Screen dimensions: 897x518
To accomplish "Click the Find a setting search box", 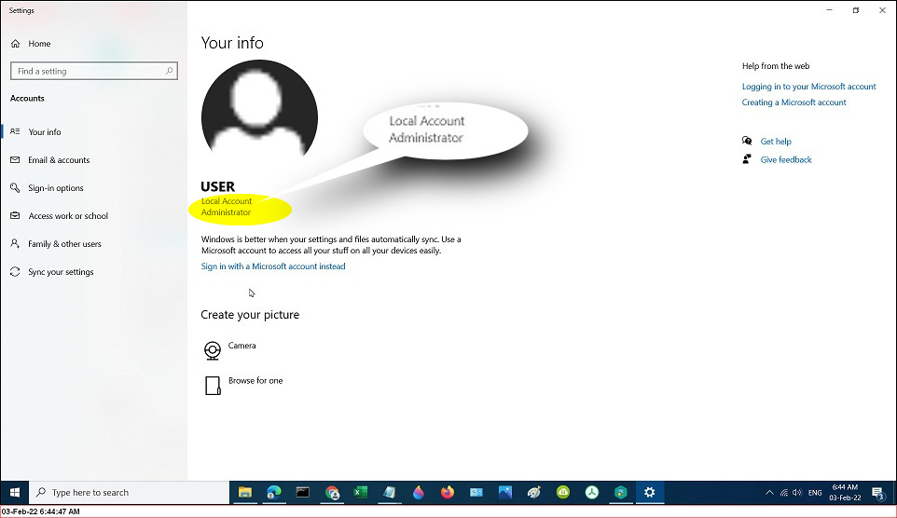I will pyautogui.click(x=94, y=71).
